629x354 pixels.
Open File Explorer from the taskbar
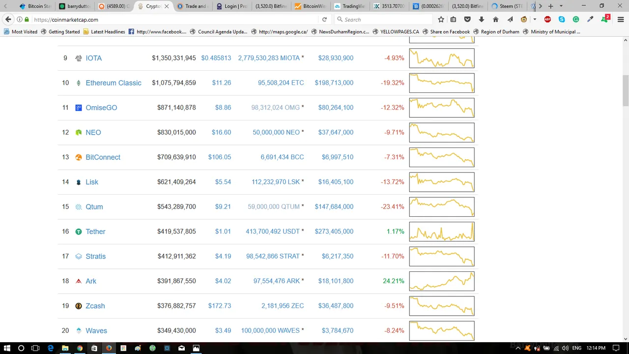coord(65,348)
